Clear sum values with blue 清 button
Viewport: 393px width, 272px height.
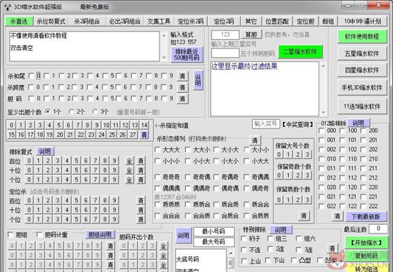pos(144,135)
